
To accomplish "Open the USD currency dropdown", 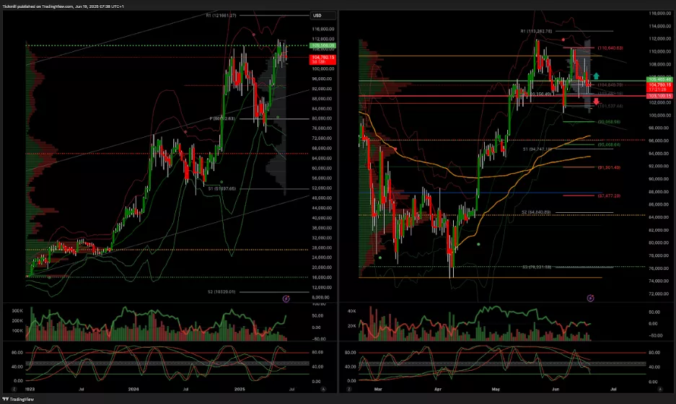I will click(x=317, y=15).
